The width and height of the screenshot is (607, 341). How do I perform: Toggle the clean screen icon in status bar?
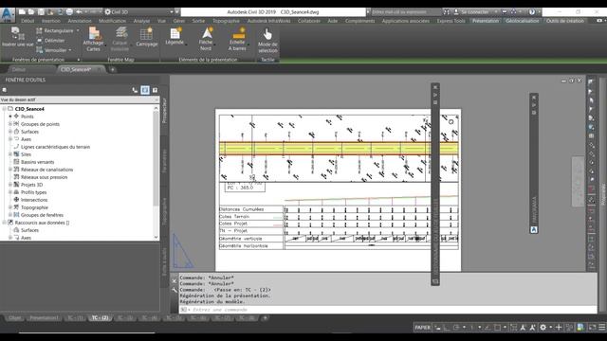(x=592, y=328)
